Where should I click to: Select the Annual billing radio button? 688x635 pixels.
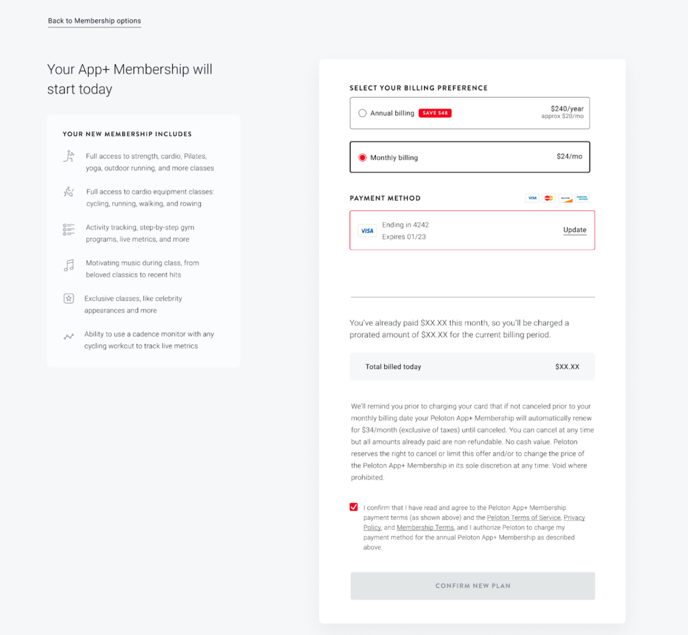point(362,113)
